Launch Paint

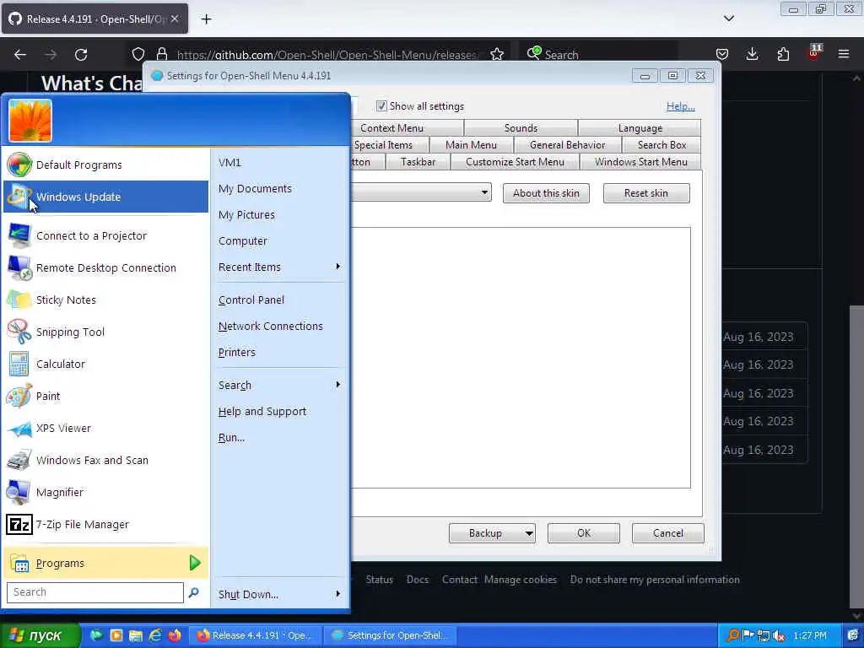[x=105, y=397]
